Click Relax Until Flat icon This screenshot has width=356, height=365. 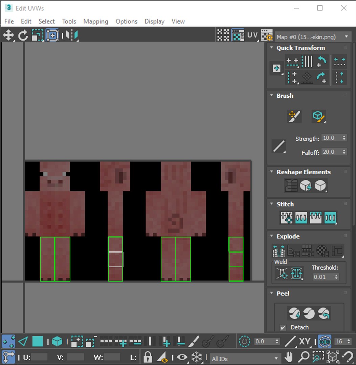tap(306, 186)
